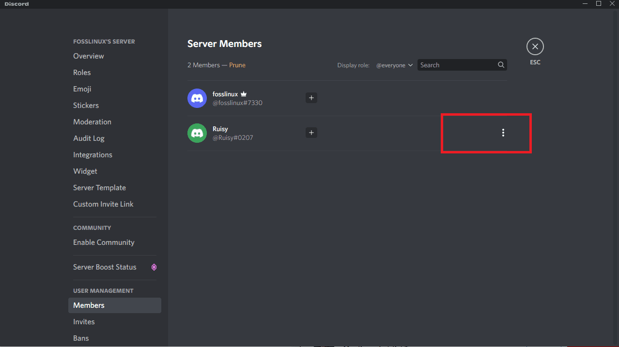Go to the Roles settings section

pos(82,73)
